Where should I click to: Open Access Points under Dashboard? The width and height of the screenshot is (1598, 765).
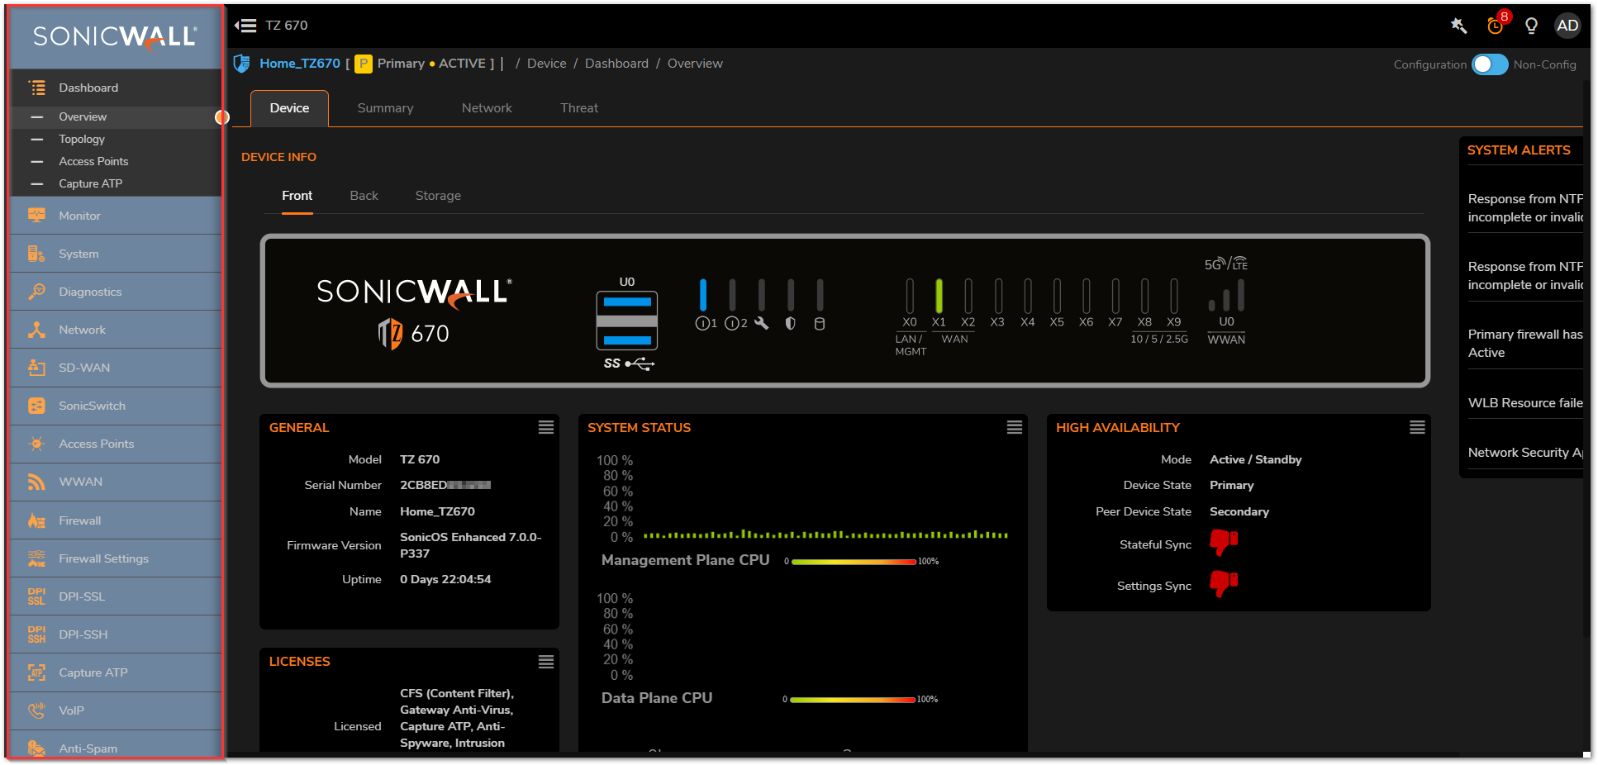116,161
